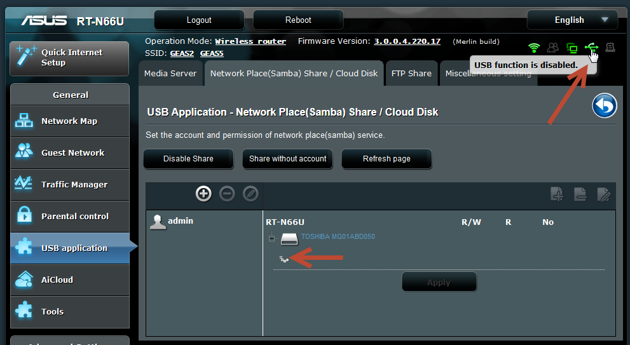
Task: Go to Traffic Manager in sidebar
Action: click(x=69, y=185)
